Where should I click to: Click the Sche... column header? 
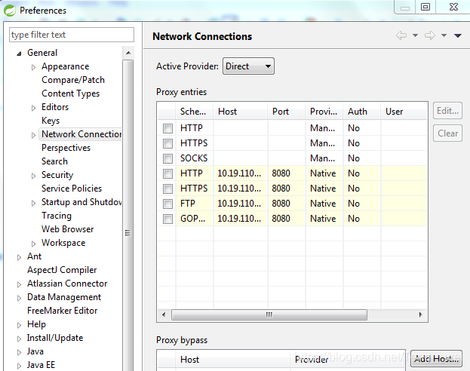tap(194, 112)
